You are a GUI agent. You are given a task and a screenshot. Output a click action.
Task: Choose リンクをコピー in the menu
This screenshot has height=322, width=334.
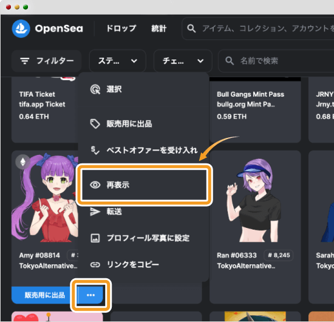click(143, 265)
